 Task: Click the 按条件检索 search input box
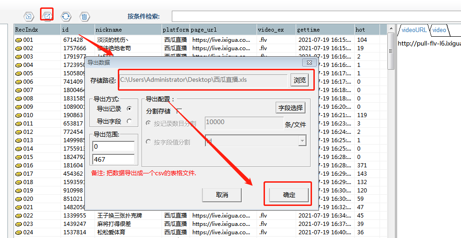coord(316,16)
